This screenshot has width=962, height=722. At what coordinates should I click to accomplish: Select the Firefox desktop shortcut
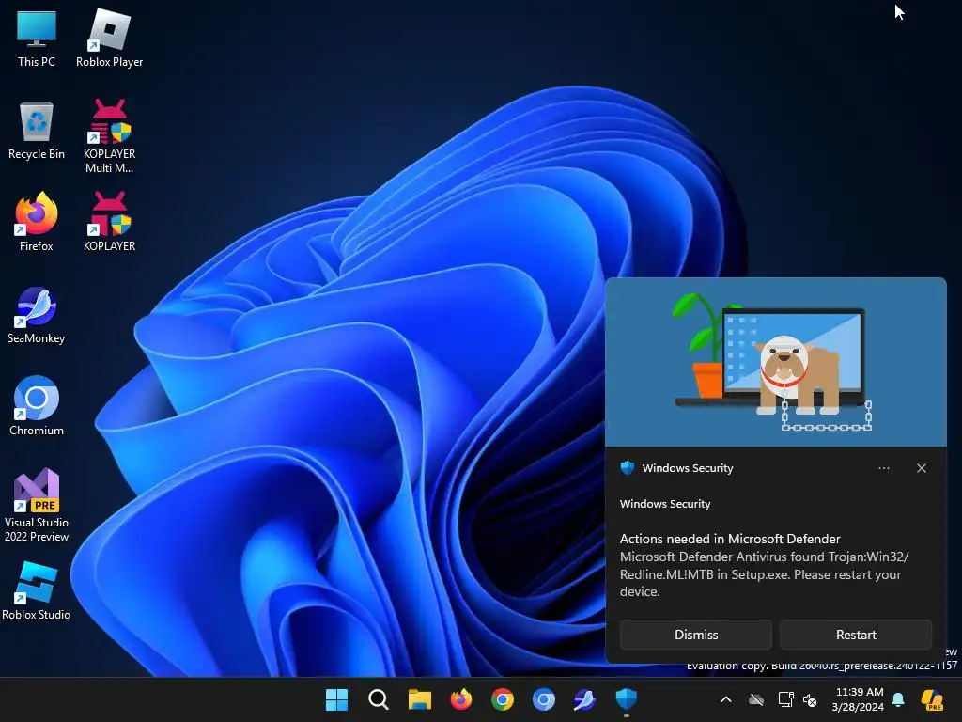pos(37,222)
